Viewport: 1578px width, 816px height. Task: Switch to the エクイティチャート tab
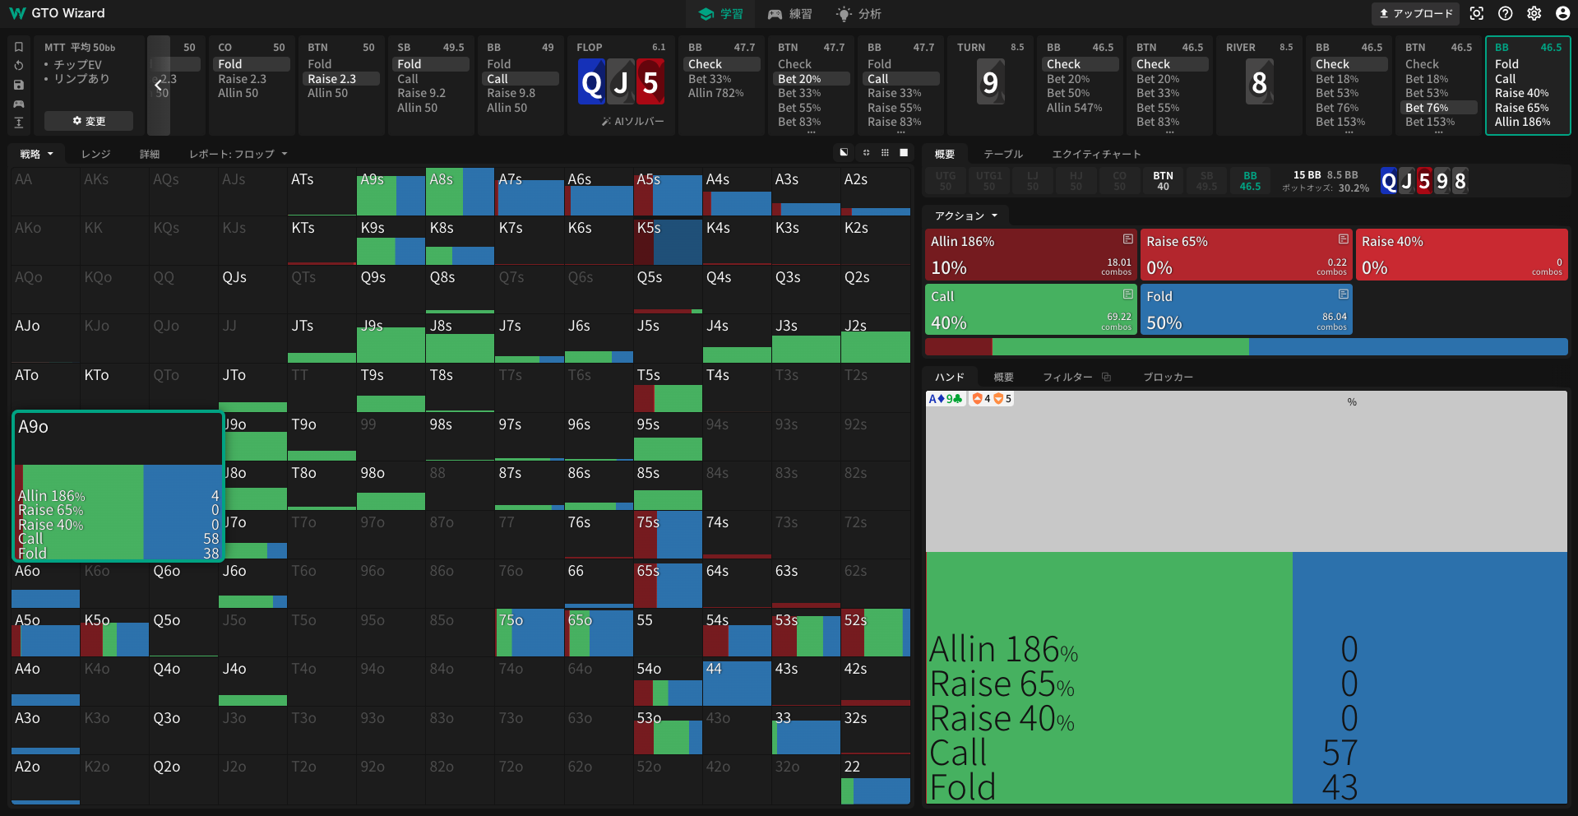[x=1096, y=154]
